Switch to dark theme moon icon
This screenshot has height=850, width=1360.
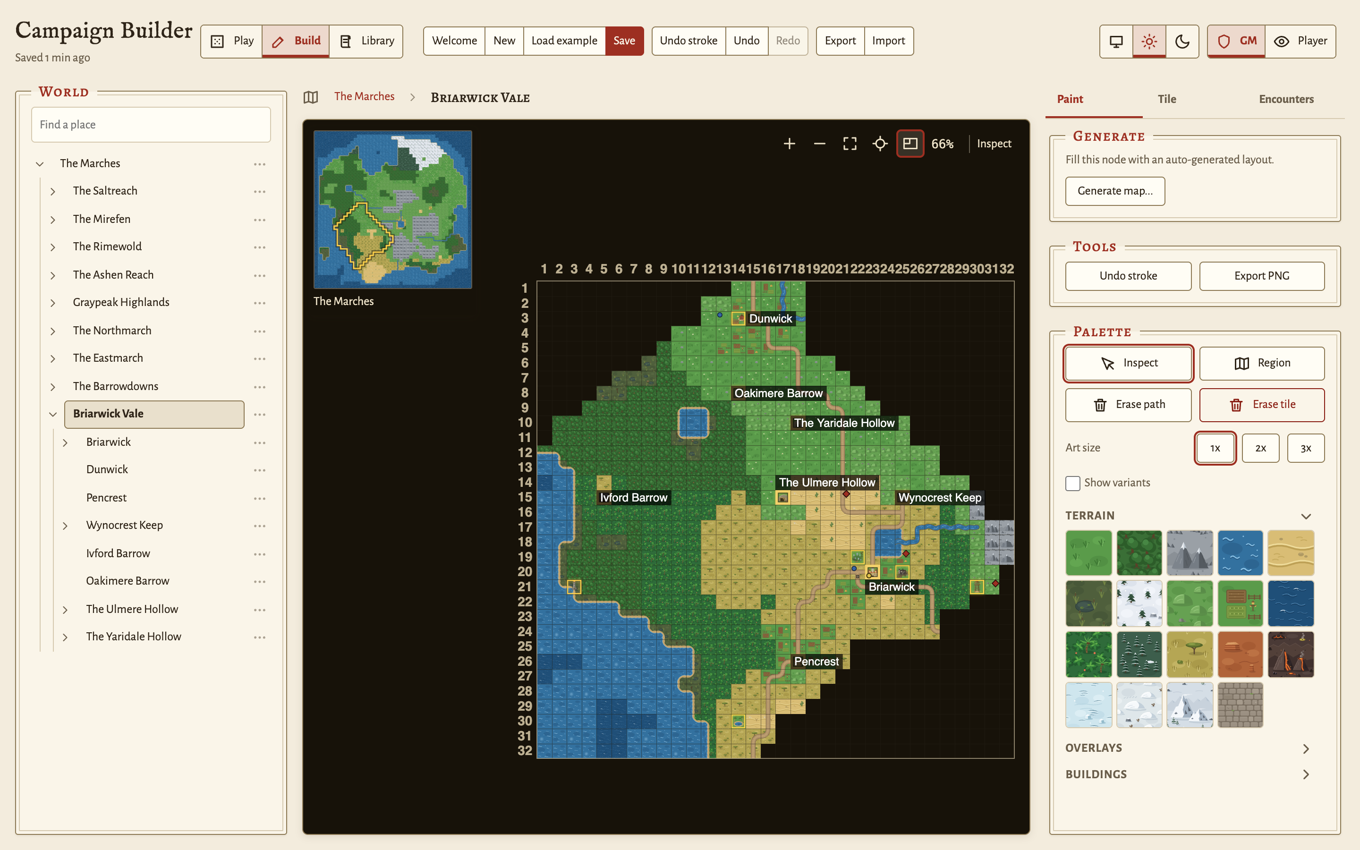(1182, 41)
